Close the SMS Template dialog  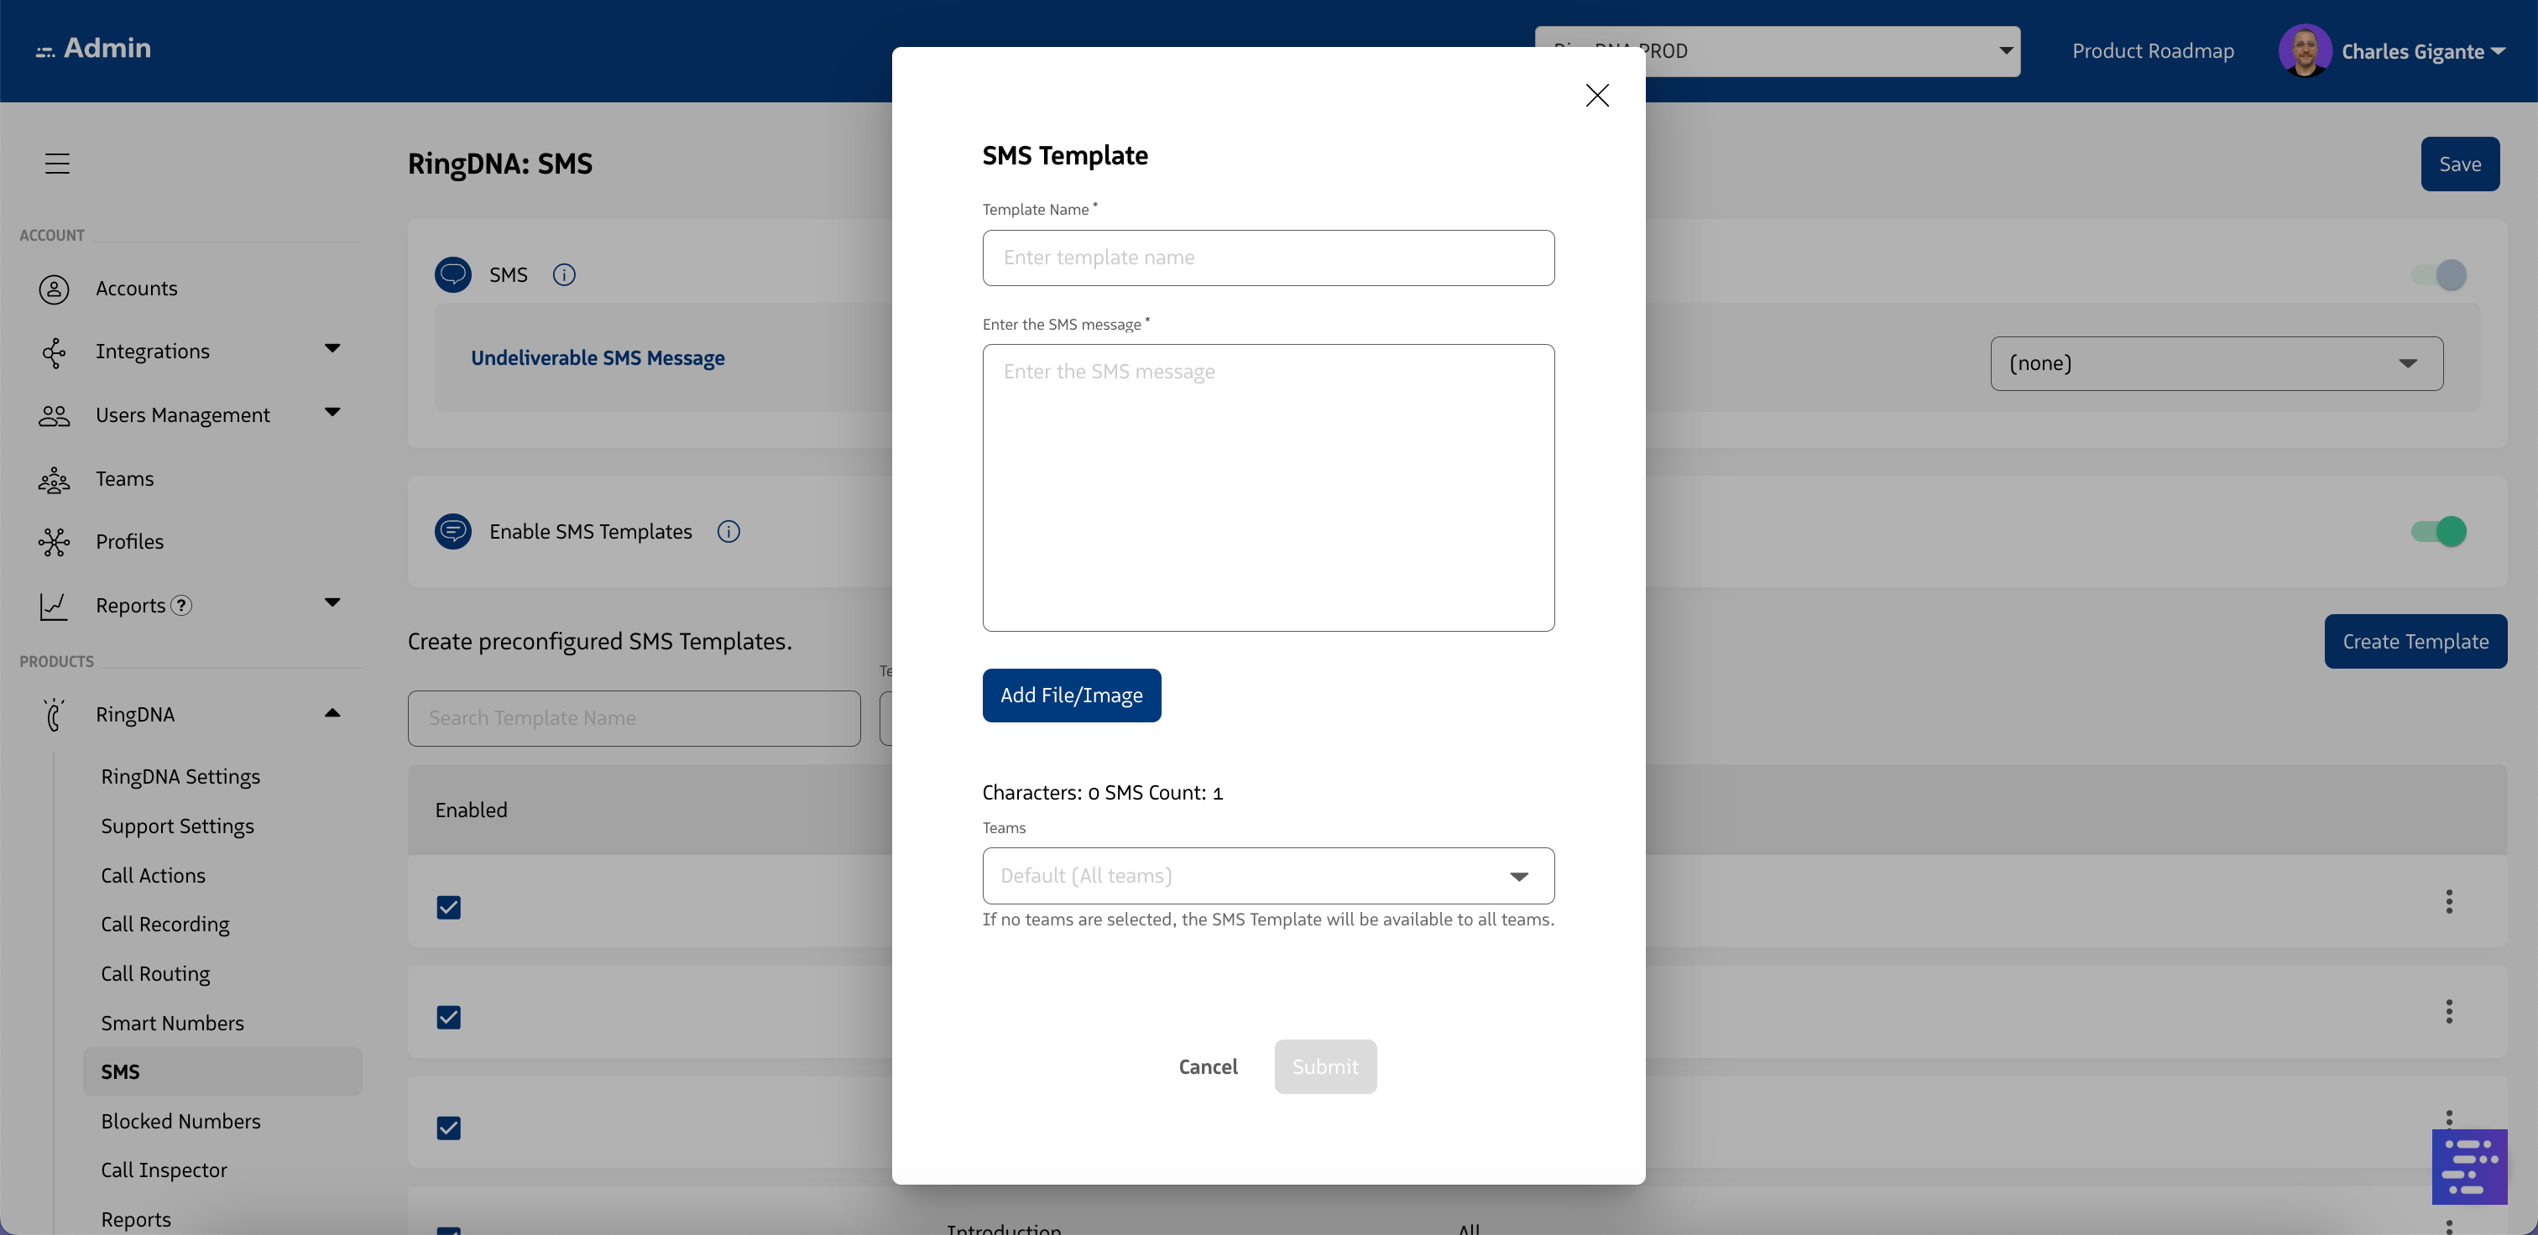pyautogui.click(x=1596, y=96)
